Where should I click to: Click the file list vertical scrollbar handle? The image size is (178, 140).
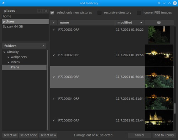click(x=175, y=108)
